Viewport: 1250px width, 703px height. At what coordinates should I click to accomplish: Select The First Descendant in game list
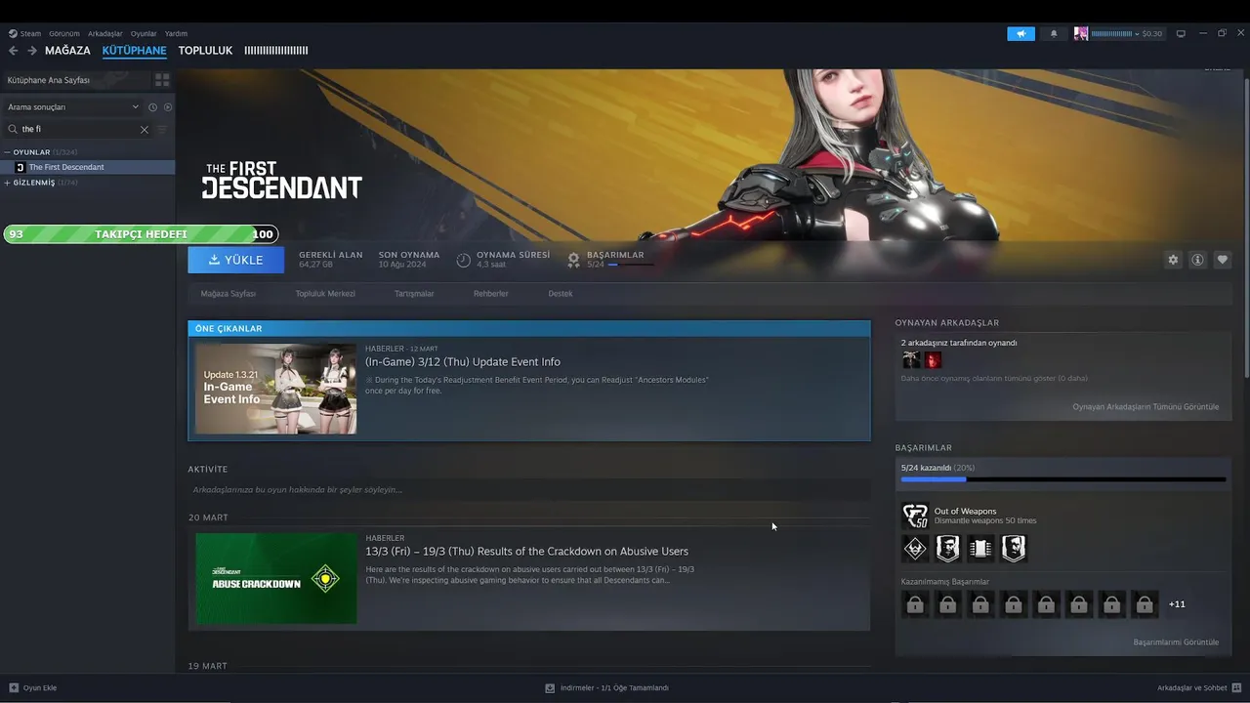pos(88,167)
